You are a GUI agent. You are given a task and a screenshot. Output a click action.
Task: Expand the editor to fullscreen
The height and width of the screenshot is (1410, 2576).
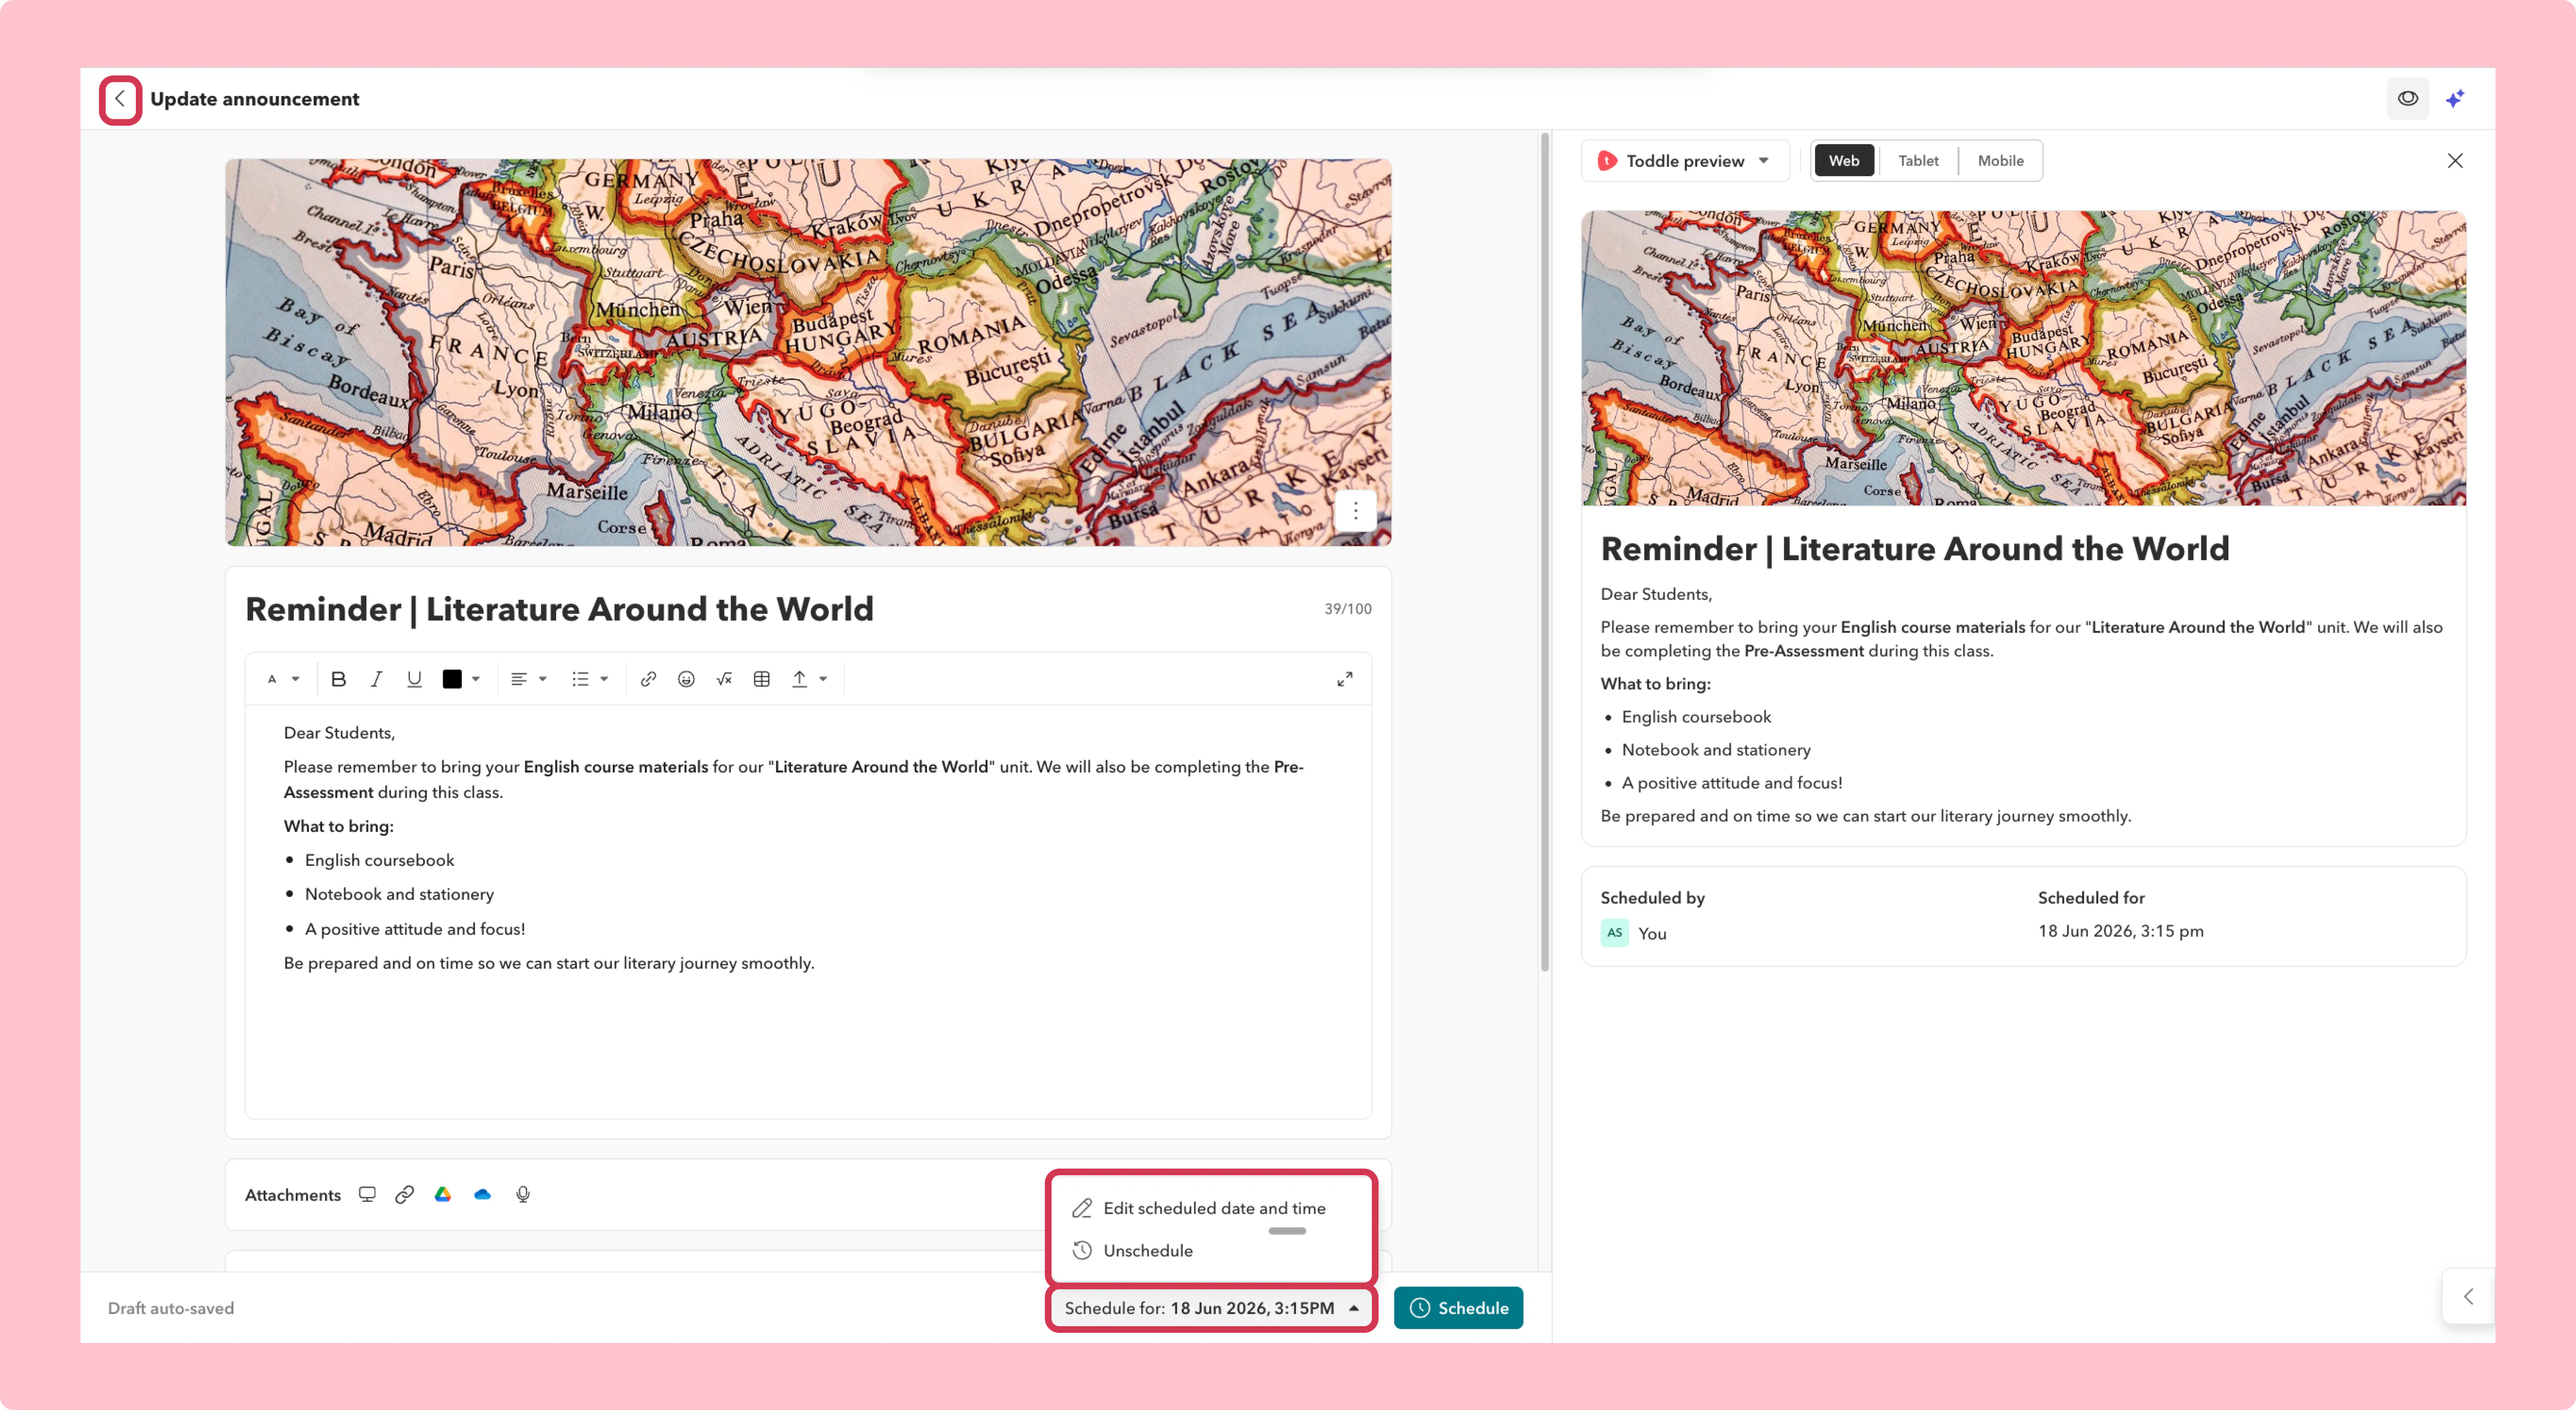click(x=1345, y=679)
